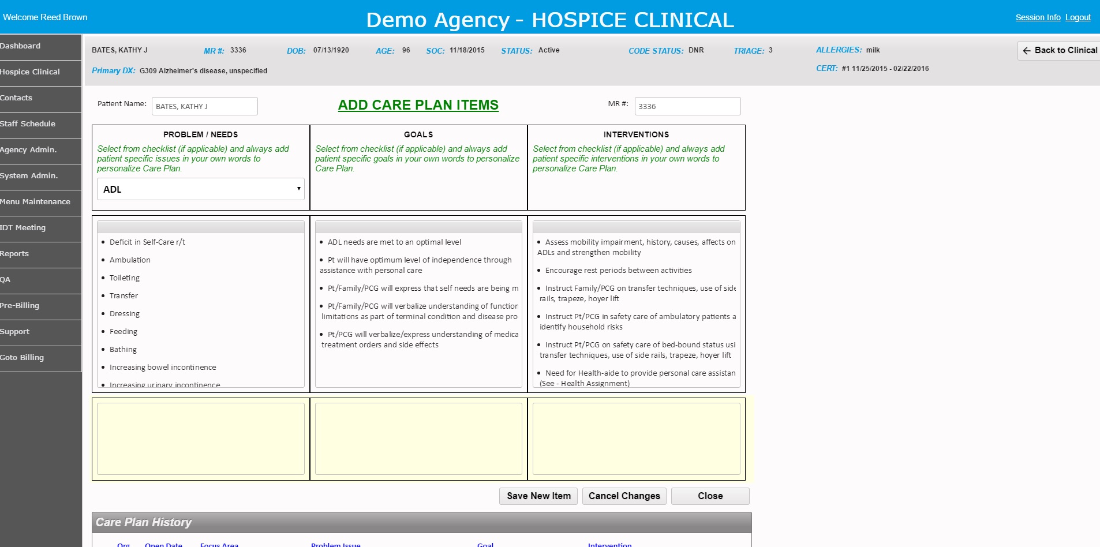Select goal 'ADL needs are met to an optimal level'
The height and width of the screenshot is (547, 1100).
pos(395,242)
